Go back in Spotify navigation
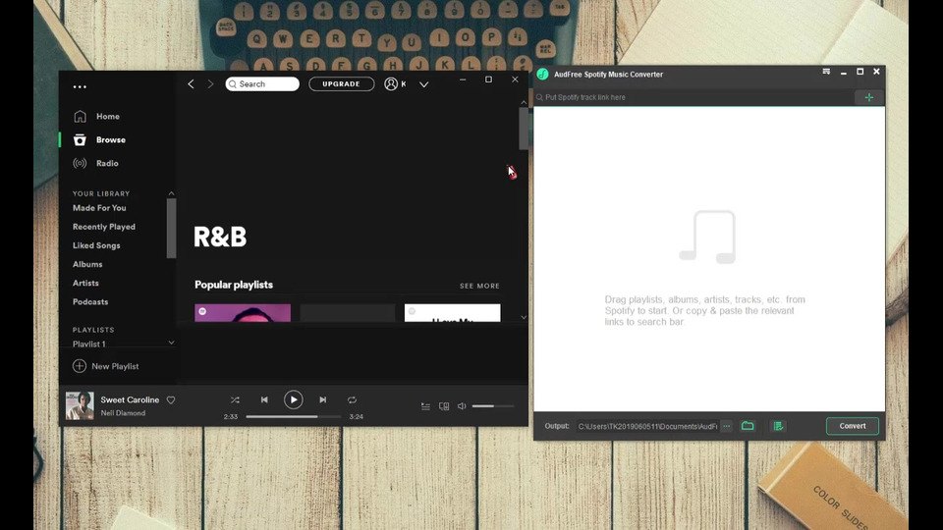The height and width of the screenshot is (530, 943). [191, 84]
